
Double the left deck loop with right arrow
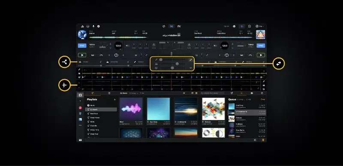pos(123,55)
